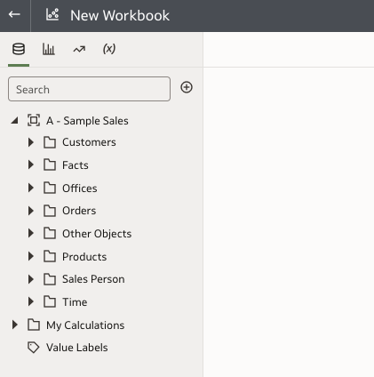
Task: Expand My Calculations folder arrow
Action: [x=15, y=325]
